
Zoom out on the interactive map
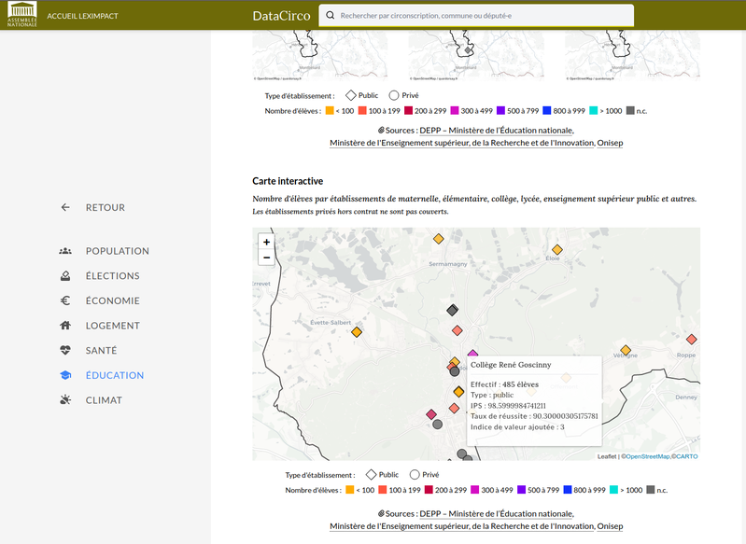pyautogui.click(x=267, y=258)
